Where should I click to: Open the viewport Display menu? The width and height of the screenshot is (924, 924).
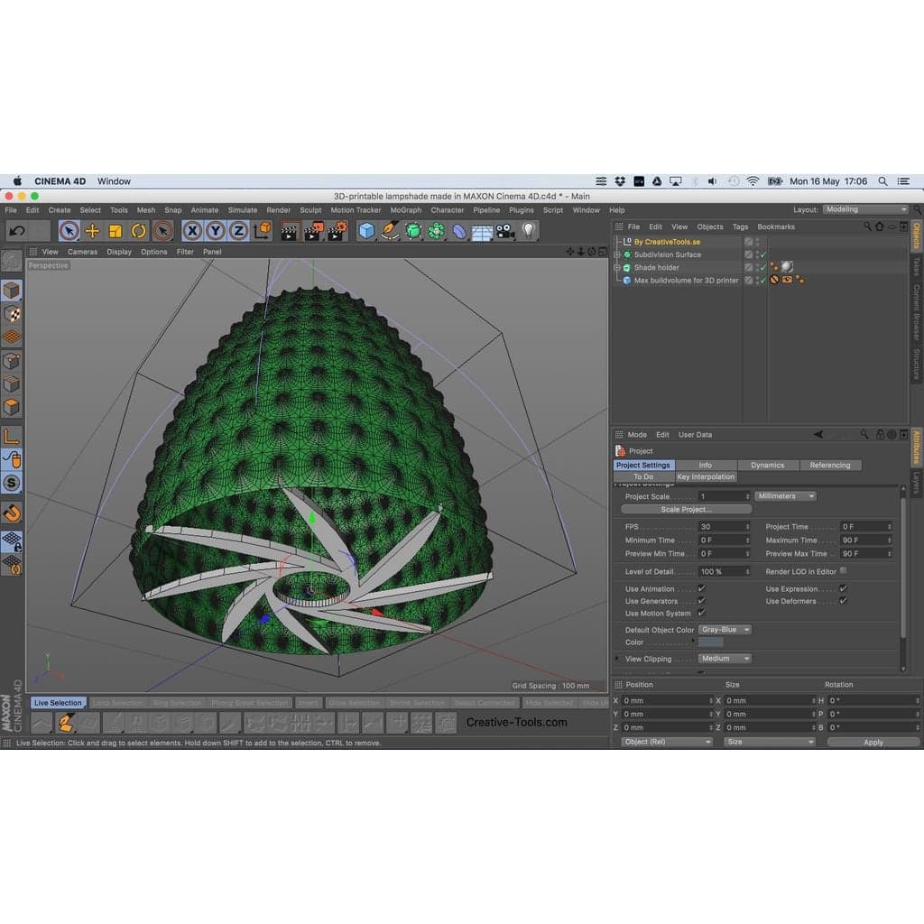119,252
